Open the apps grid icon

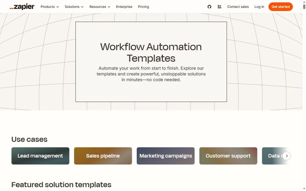pos(219,7)
